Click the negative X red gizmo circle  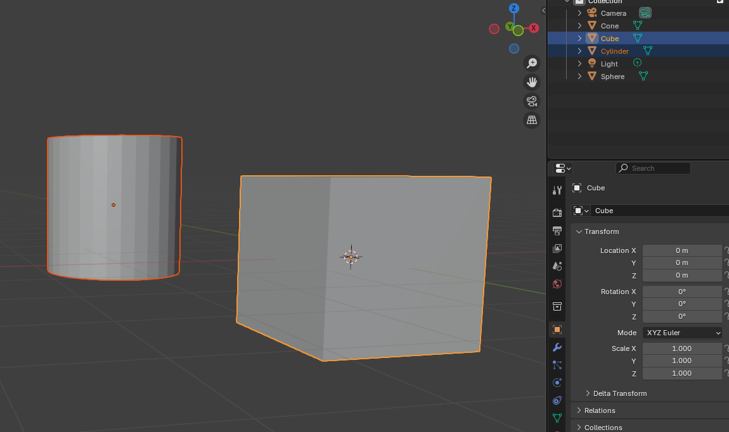(x=494, y=28)
